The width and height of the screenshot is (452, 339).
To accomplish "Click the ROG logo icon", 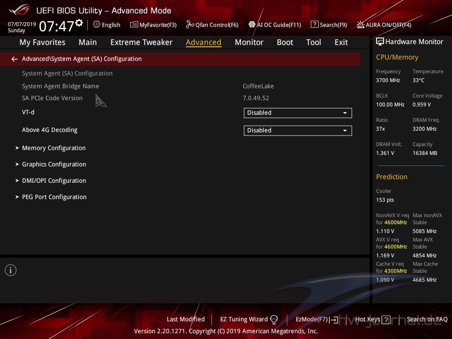I will (x=19, y=10).
